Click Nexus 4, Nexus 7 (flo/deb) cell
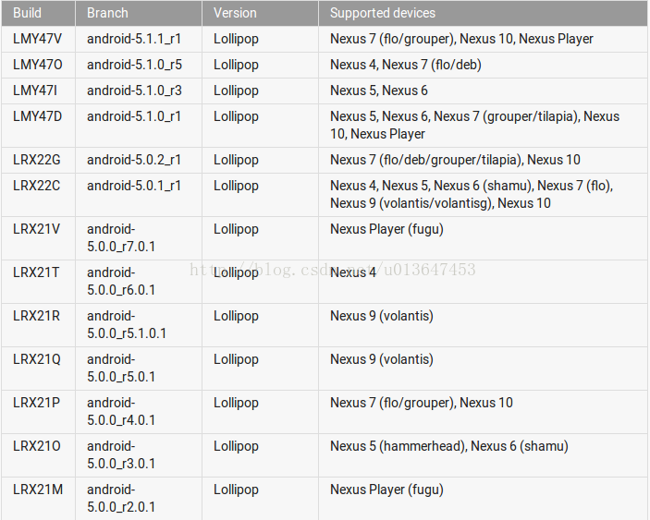Image resolution: width=650 pixels, height=520 pixels. [x=483, y=65]
